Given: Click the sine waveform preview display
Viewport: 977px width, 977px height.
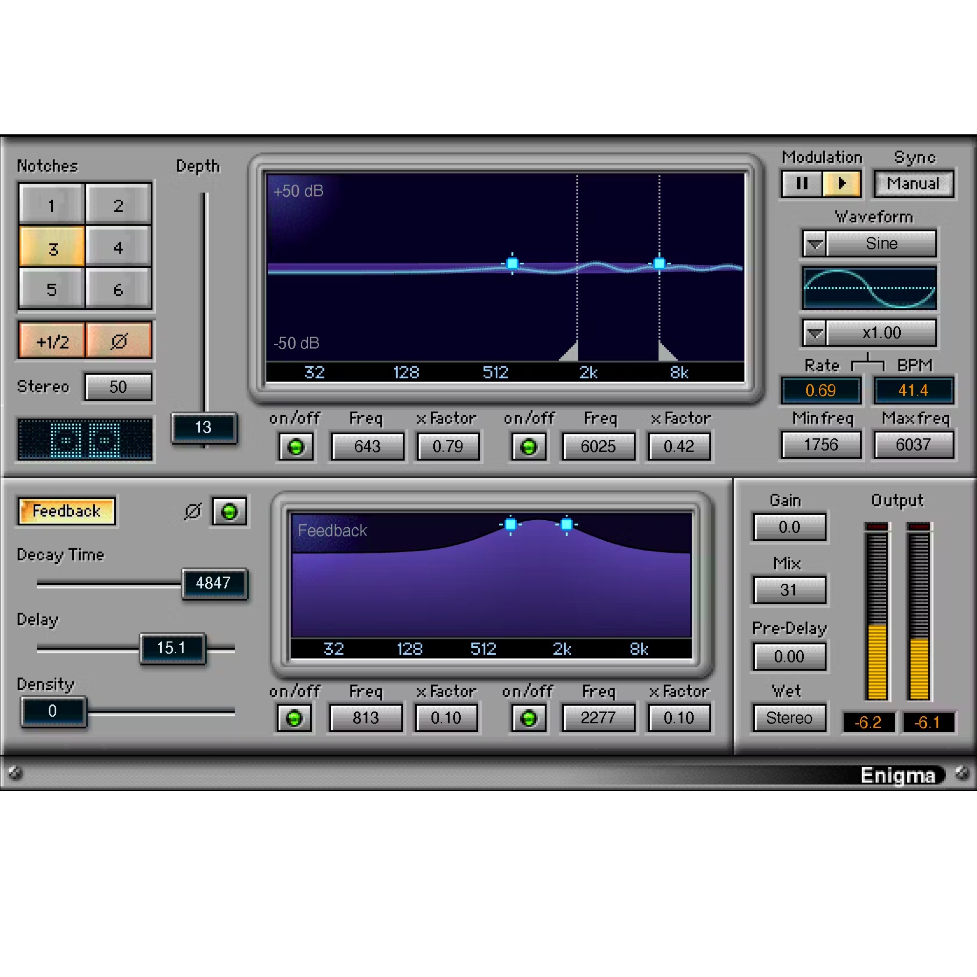Looking at the screenshot, I should [x=869, y=288].
